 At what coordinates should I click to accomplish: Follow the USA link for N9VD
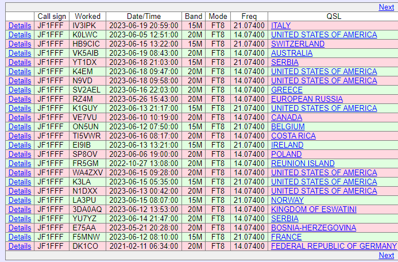coord(324,81)
